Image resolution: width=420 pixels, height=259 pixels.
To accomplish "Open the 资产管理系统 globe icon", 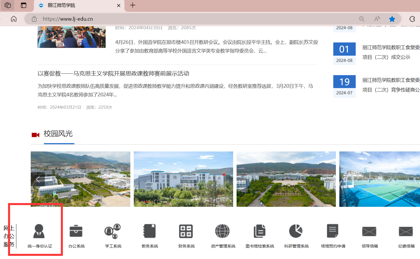I will tap(222, 231).
